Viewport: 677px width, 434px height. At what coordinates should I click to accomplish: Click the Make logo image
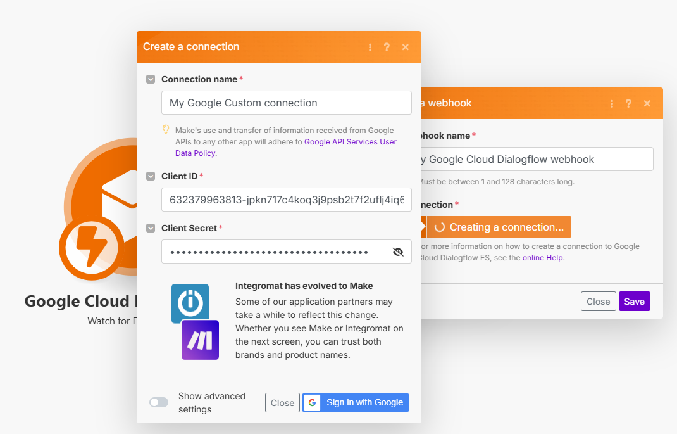pyautogui.click(x=201, y=340)
